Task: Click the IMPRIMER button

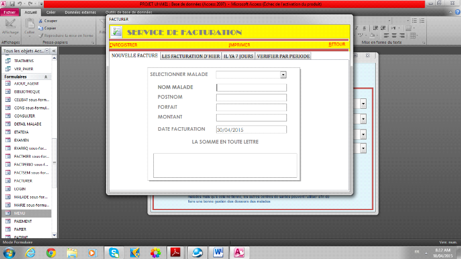Action: (x=239, y=45)
